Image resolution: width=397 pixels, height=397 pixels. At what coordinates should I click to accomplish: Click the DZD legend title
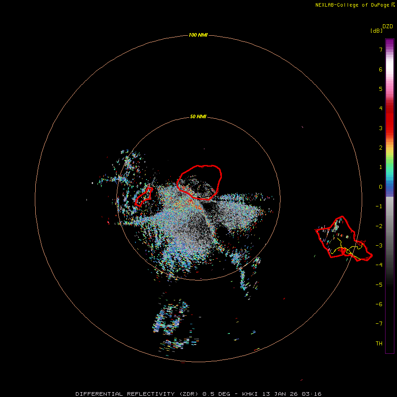pyautogui.click(x=388, y=26)
